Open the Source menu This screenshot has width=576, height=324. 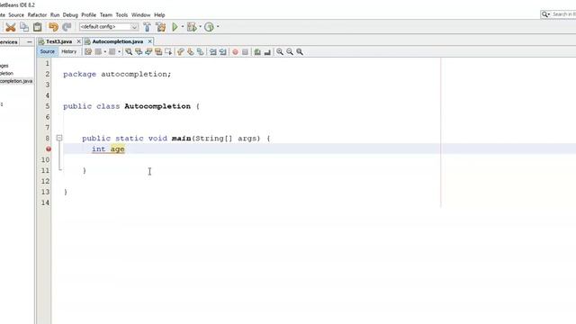pyautogui.click(x=16, y=15)
